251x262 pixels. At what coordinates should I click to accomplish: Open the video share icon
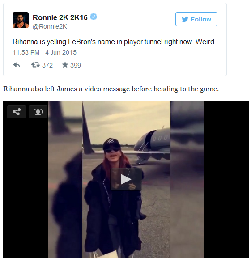[x=17, y=112]
